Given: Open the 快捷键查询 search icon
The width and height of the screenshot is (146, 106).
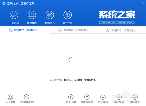Looking at the screenshot, I should tap(27, 97).
